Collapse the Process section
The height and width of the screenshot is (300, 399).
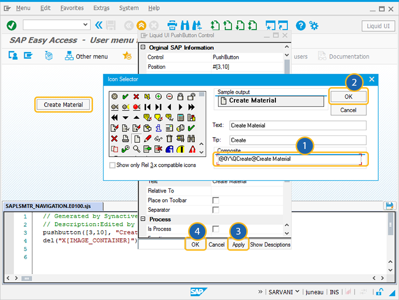pyautogui.click(x=143, y=219)
